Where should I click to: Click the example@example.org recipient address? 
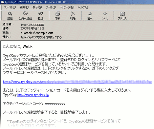coord(37,33)
